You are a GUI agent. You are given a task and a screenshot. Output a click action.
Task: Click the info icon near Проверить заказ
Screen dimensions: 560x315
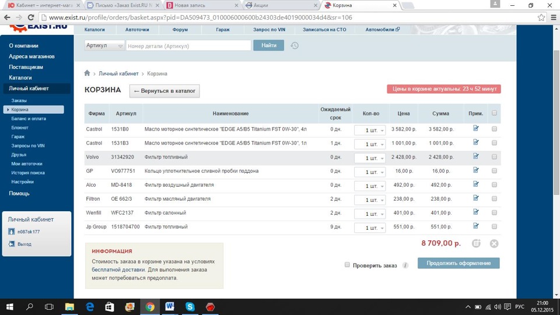point(405,265)
